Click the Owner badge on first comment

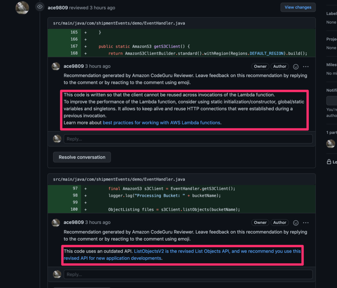coord(260,66)
